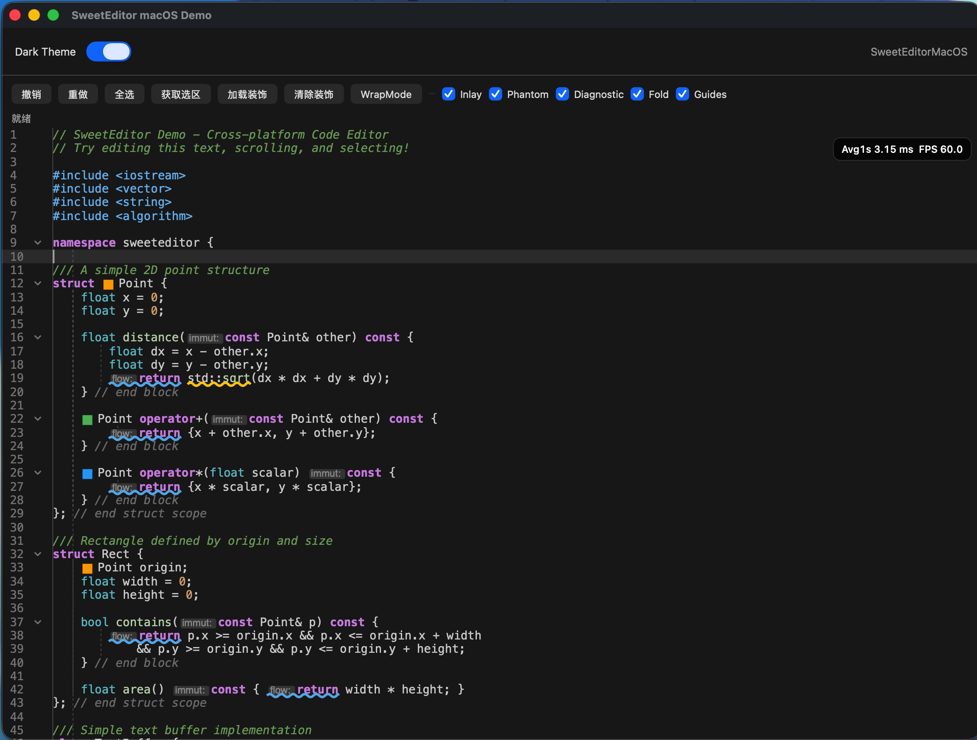977x740 pixels.
Task: Collapse operator+ fold on line 22
Action: pyautogui.click(x=38, y=419)
